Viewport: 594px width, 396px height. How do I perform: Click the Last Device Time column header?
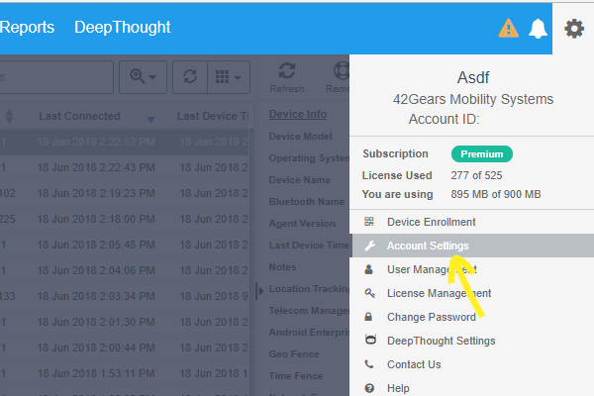tap(213, 116)
